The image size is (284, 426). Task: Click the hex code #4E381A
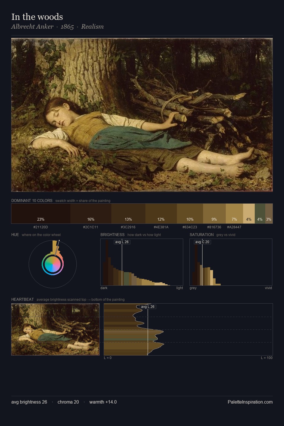coord(161,227)
